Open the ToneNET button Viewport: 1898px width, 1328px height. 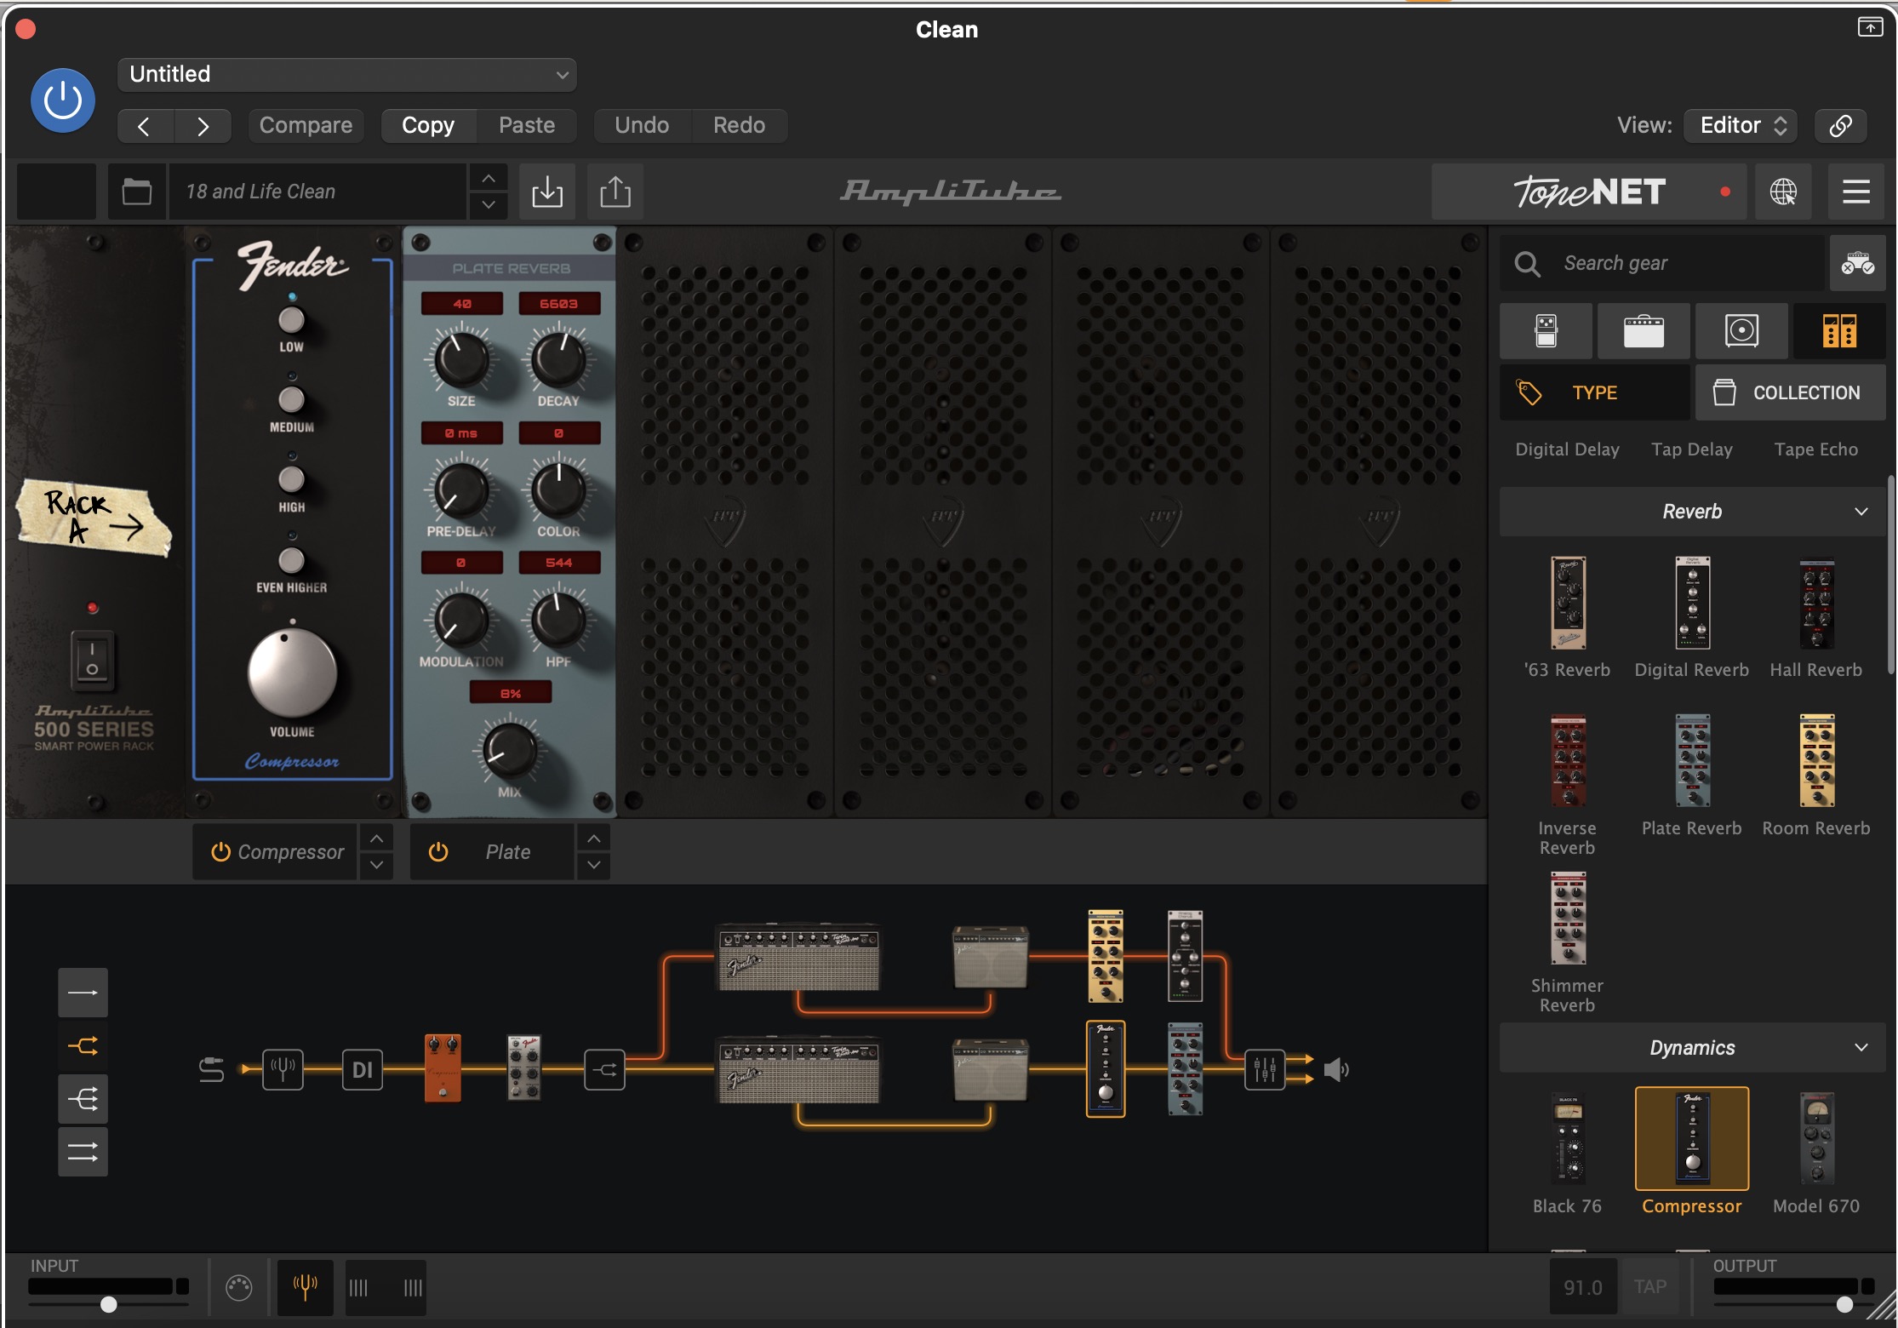(1588, 192)
